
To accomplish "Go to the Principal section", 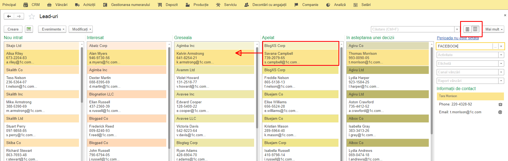I will (9, 5).
